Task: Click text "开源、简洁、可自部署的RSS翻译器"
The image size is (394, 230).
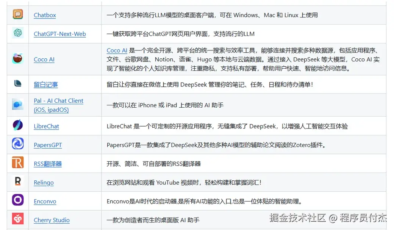Action: (x=153, y=164)
